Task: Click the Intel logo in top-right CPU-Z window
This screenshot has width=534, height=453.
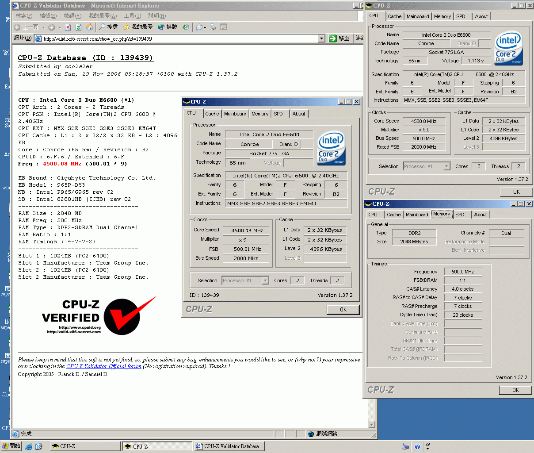Action: click(509, 48)
